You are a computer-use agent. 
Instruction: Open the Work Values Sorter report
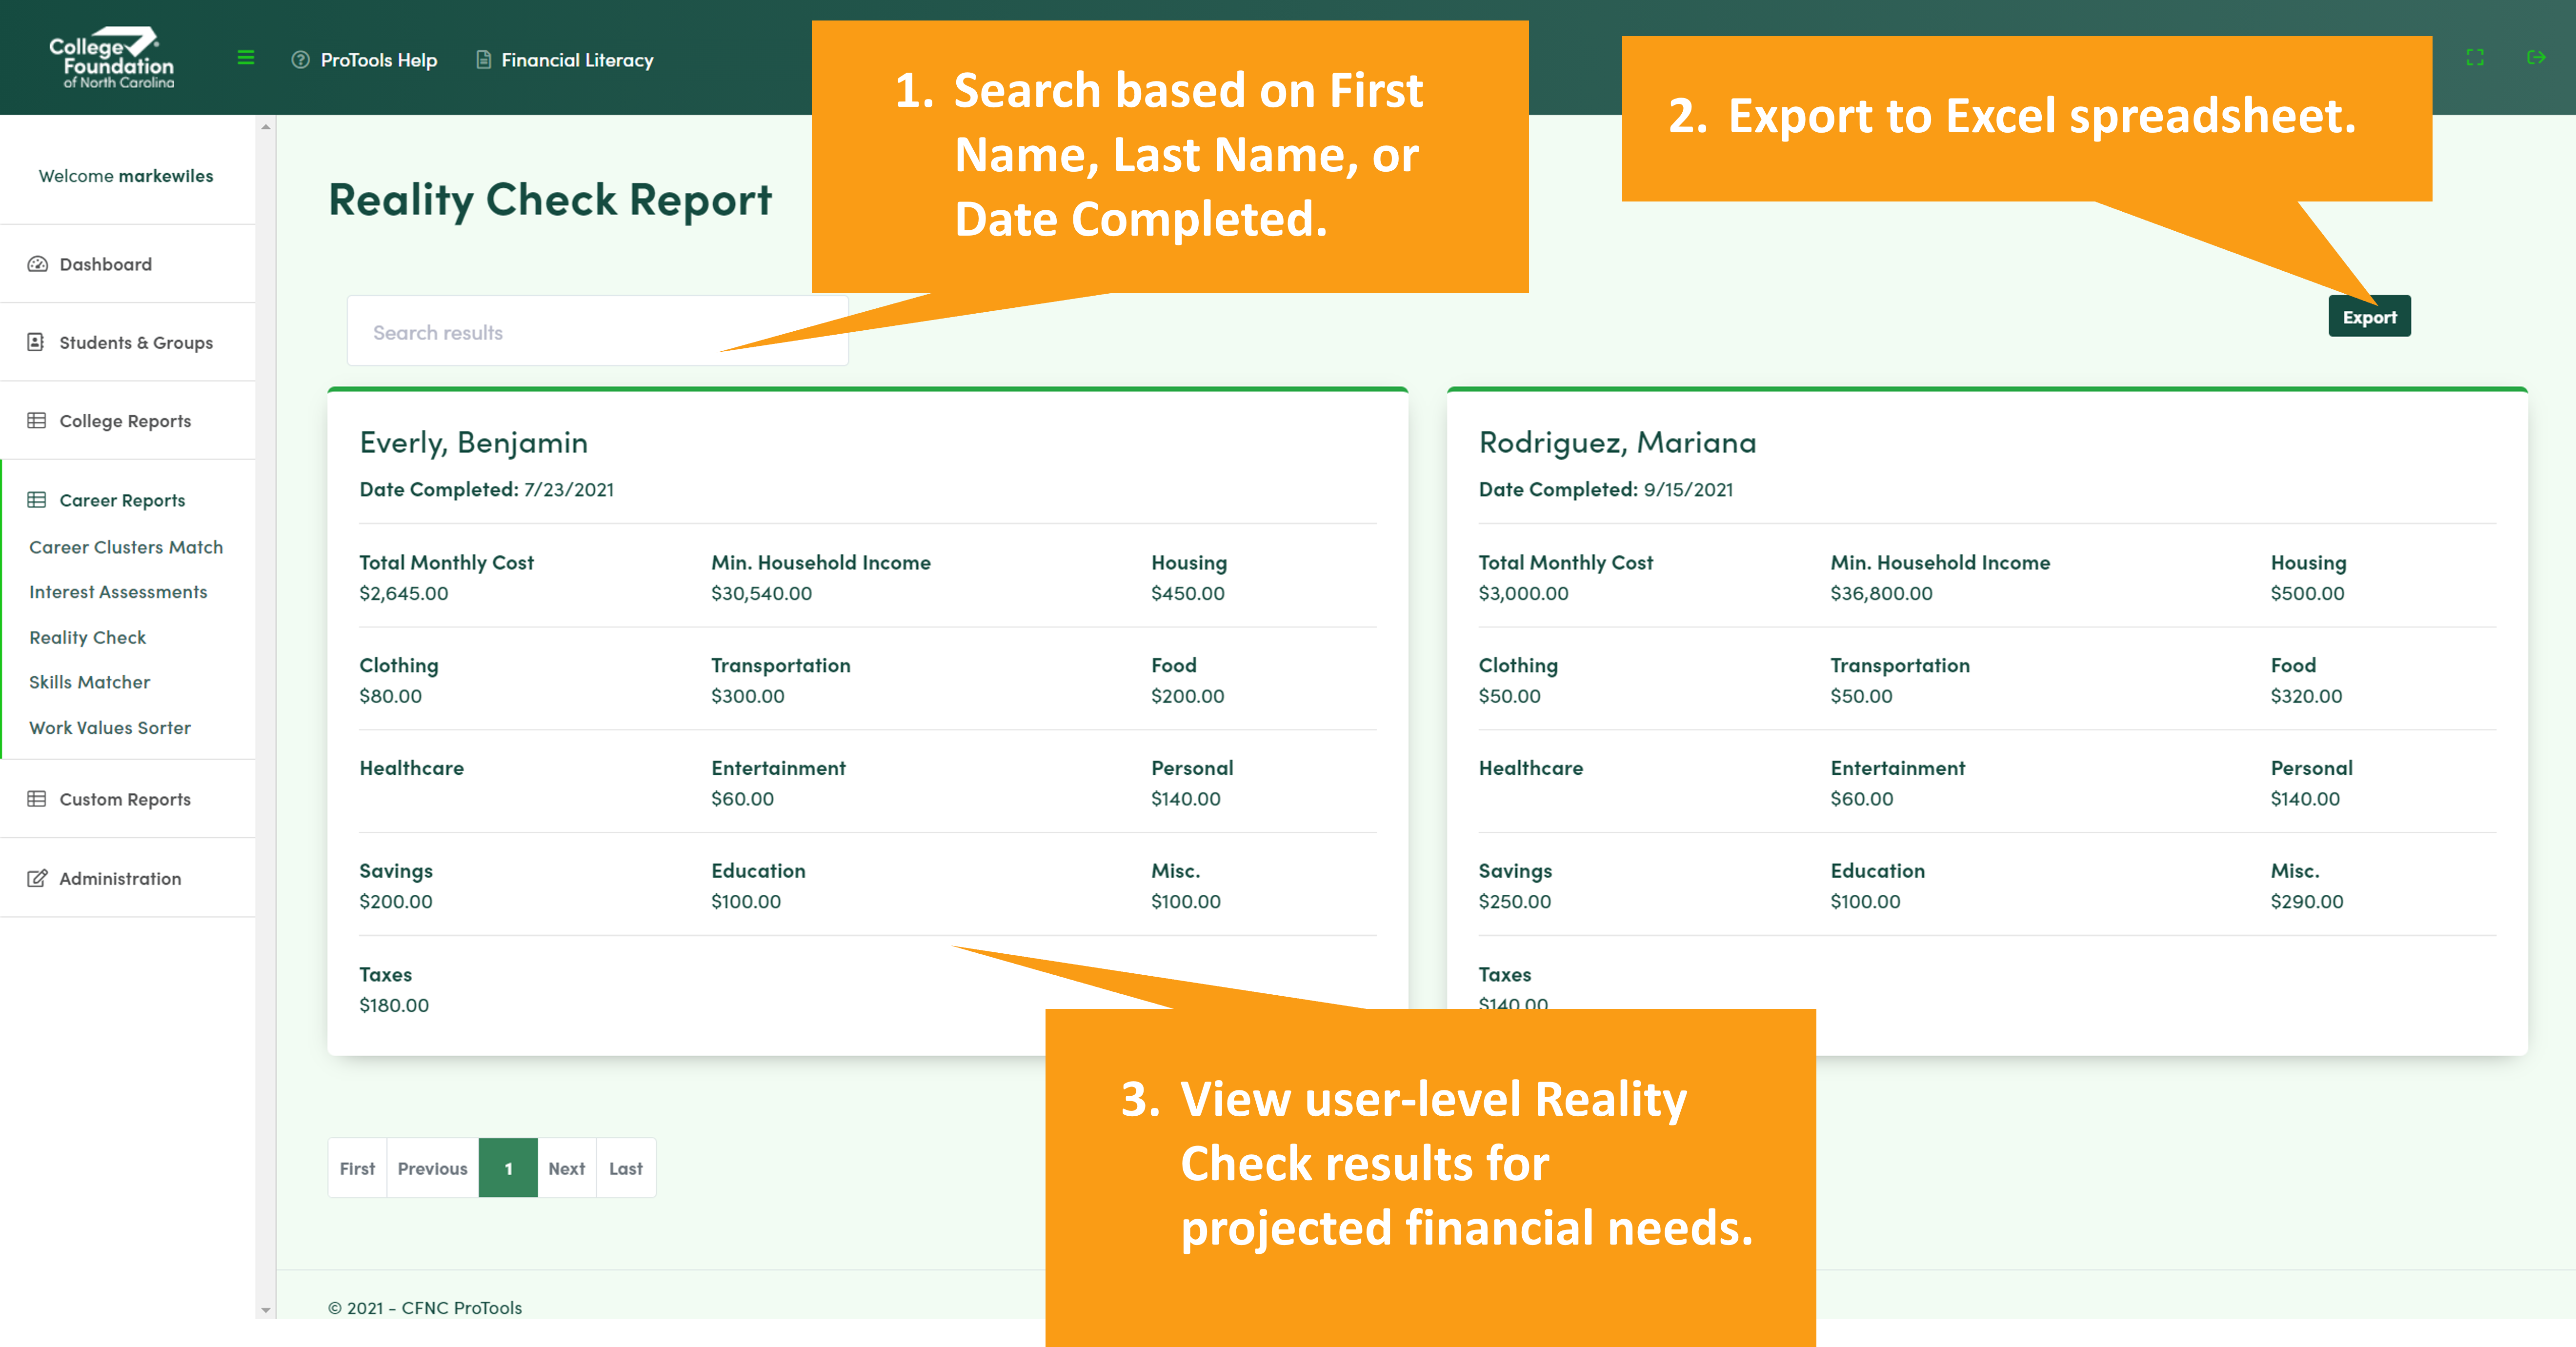pyautogui.click(x=109, y=727)
